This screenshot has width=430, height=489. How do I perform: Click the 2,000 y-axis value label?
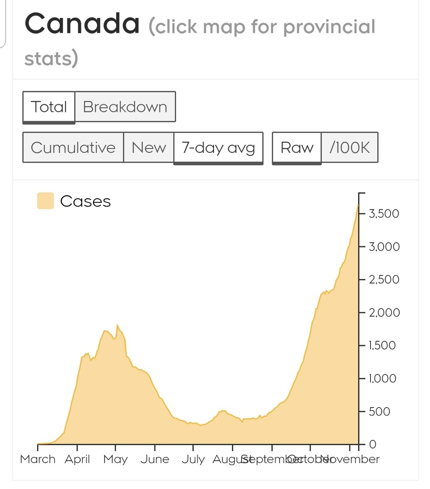tap(384, 313)
